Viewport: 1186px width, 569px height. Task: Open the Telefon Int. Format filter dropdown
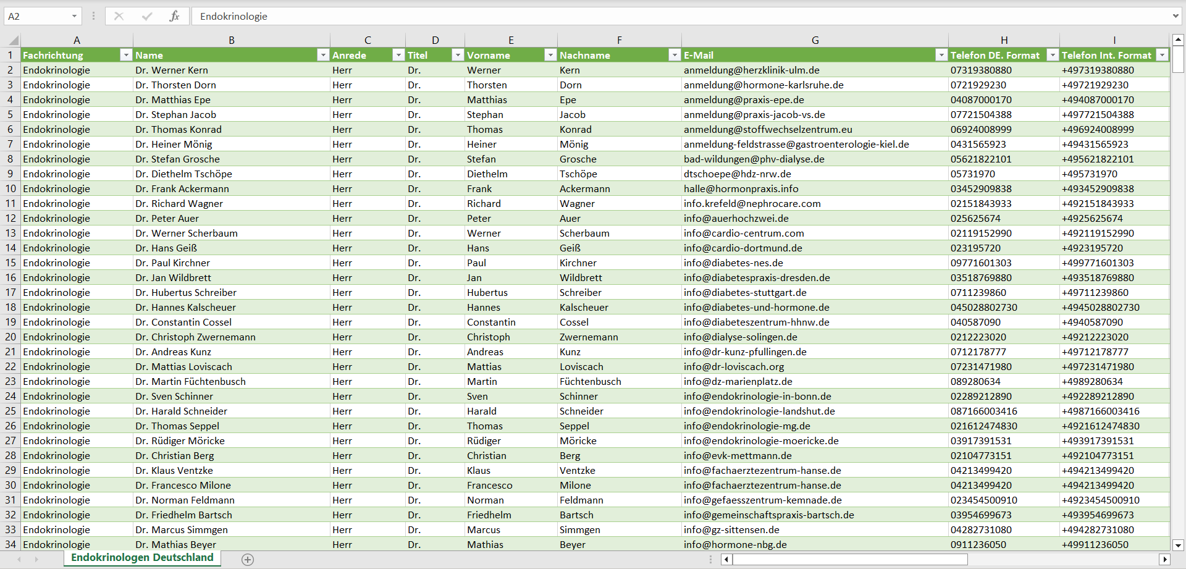tap(1163, 55)
